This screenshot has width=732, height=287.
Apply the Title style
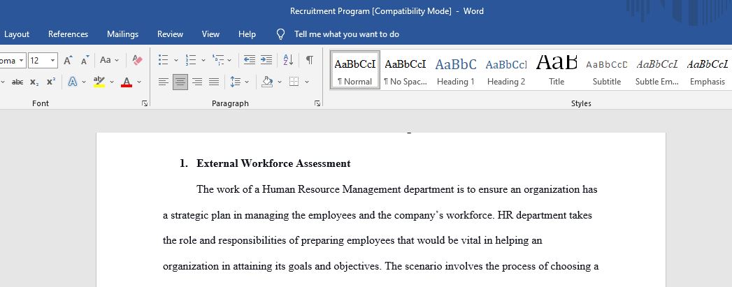[557, 70]
